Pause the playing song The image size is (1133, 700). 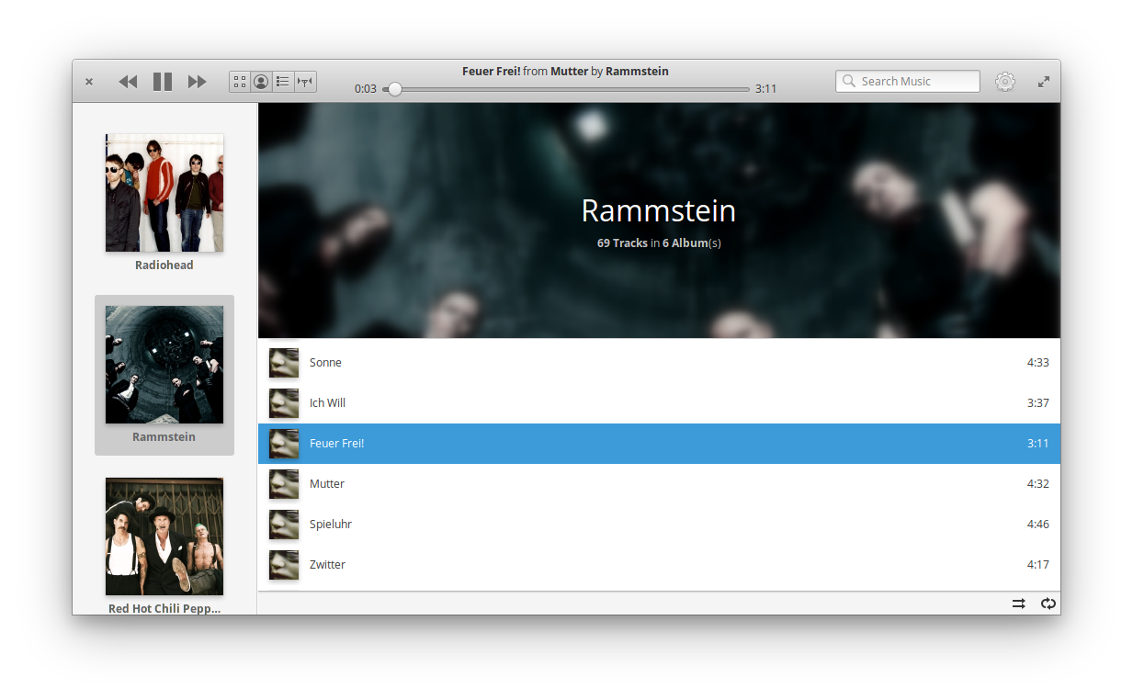pos(163,82)
